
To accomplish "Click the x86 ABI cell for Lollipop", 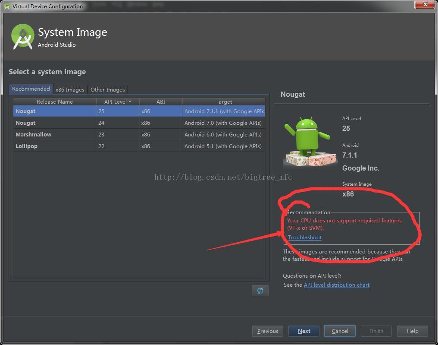I will 161,146.
